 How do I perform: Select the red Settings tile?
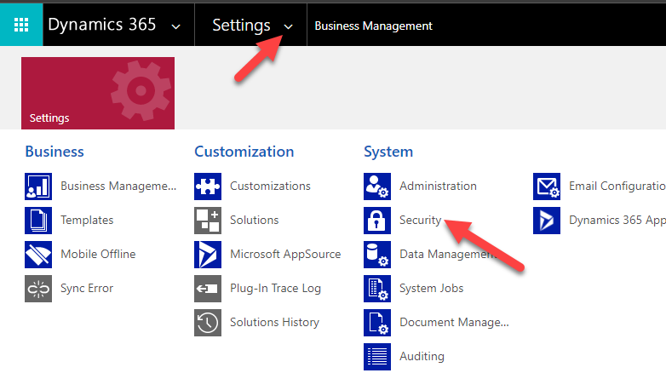(98, 93)
